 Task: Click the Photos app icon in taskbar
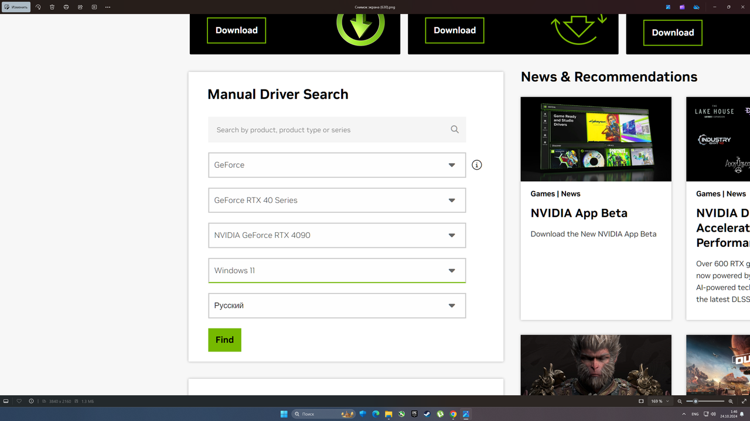pyautogui.click(x=466, y=414)
